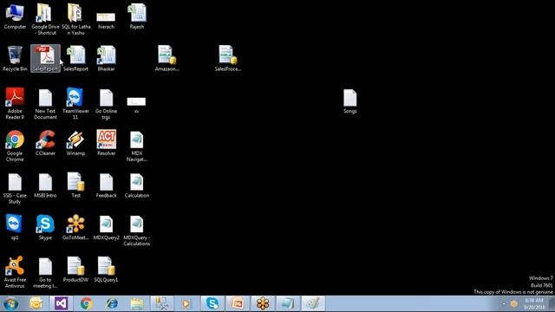Select the Test SQL file
The width and height of the screenshot is (555, 312).
(75, 185)
